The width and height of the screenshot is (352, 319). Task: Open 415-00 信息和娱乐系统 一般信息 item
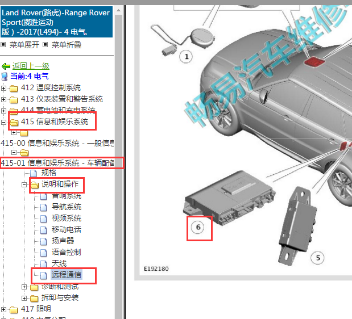pyautogui.click(x=57, y=143)
